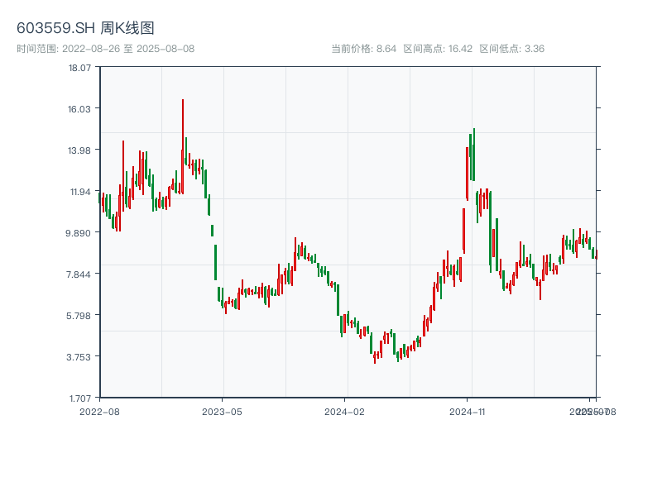Choose the 2024-11 x-axis date label
Viewport: 662px width, 496px height.
(468, 411)
